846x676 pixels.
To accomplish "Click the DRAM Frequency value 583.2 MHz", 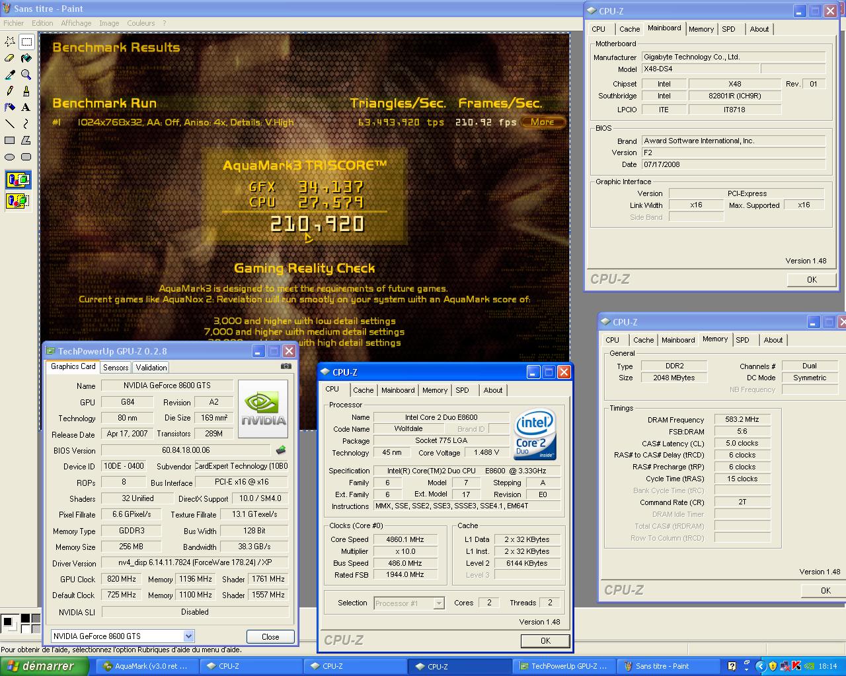I will point(742,419).
